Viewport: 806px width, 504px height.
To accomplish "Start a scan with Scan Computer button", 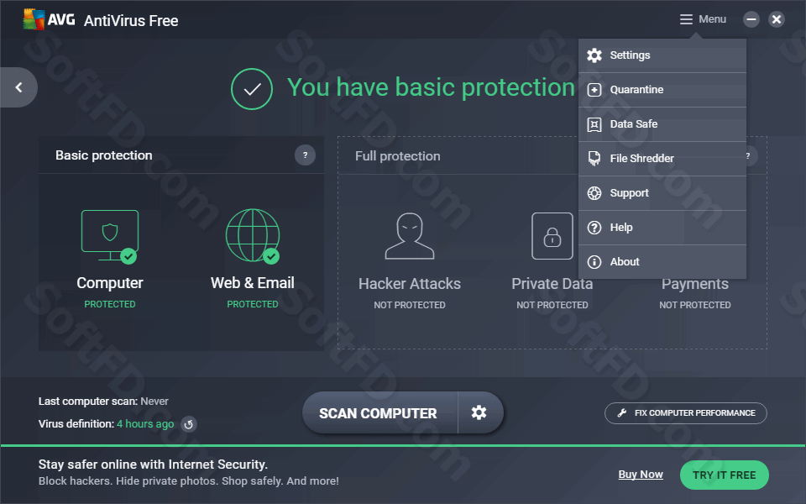I will tap(379, 412).
